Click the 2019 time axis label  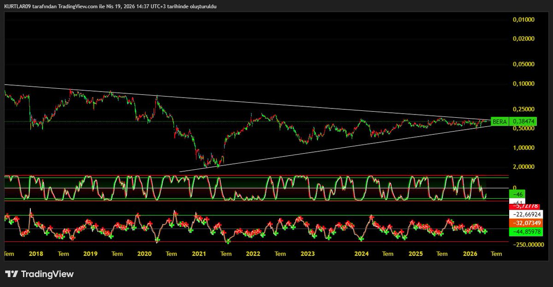pos(90,254)
